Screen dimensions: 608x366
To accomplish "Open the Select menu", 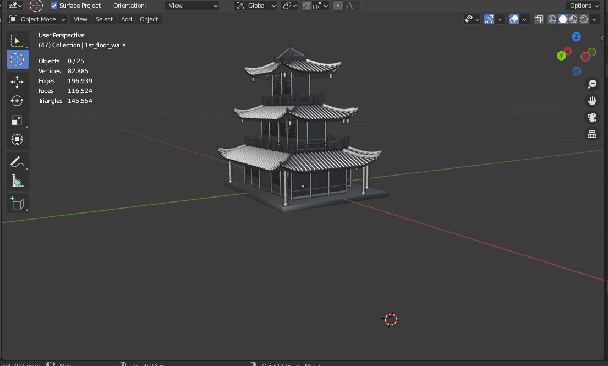I will [x=105, y=19].
